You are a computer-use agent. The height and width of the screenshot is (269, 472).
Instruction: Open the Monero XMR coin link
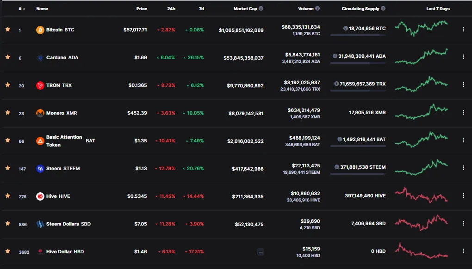[x=62, y=113]
